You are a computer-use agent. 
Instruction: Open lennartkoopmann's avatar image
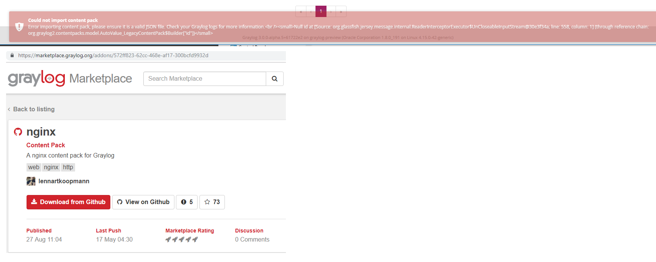click(x=31, y=181)
